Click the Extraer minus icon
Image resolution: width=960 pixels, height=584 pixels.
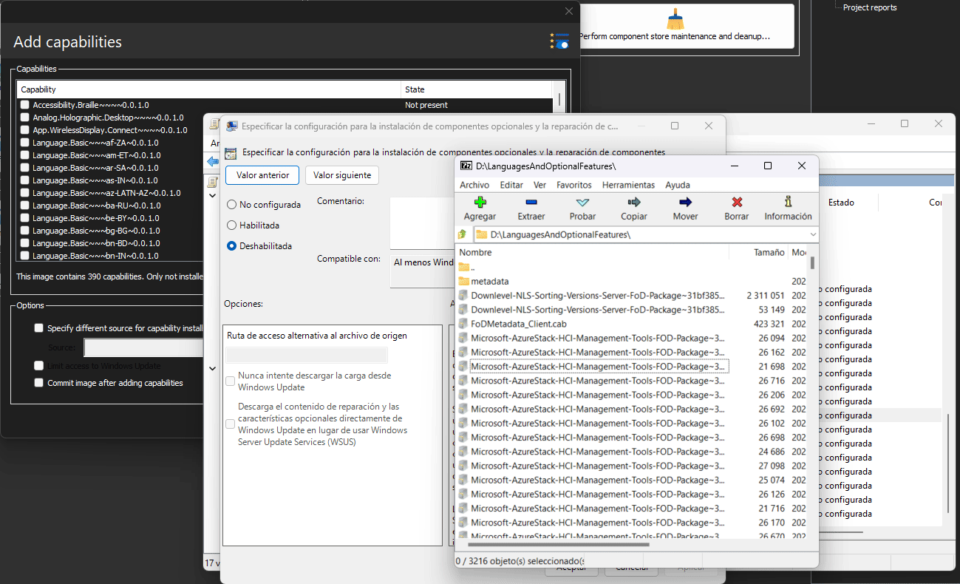coord(531,202)
